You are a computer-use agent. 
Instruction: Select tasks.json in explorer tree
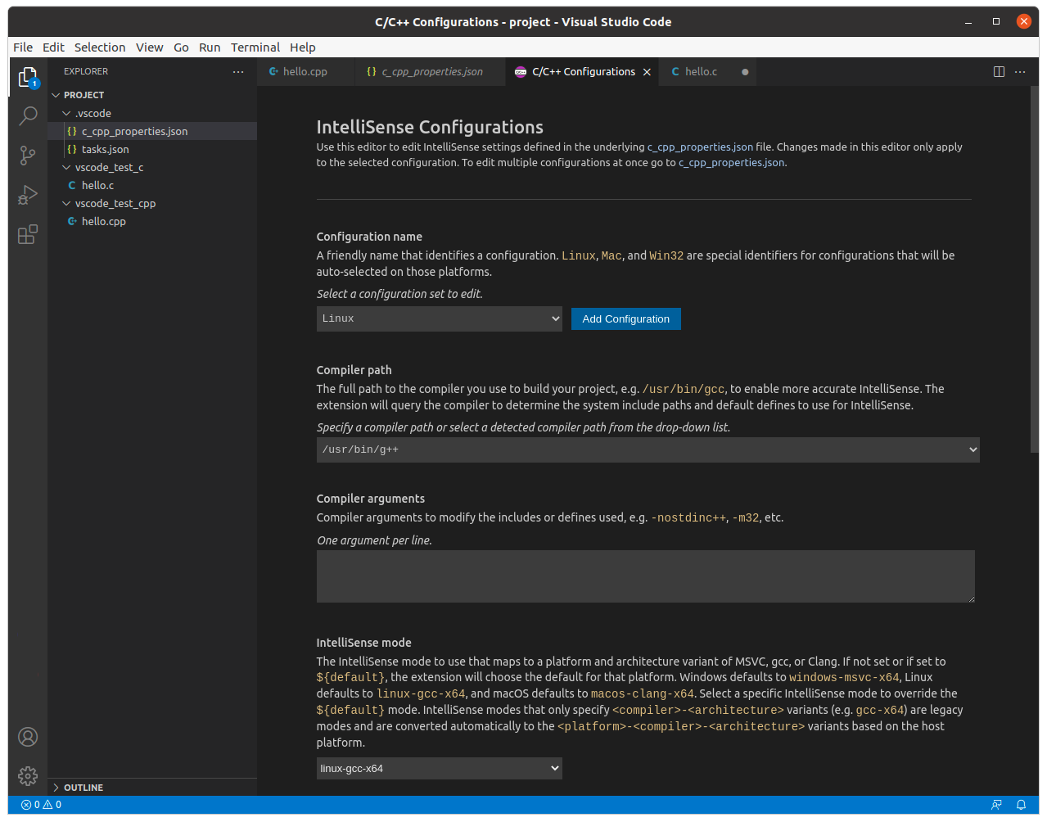(152, 149)
